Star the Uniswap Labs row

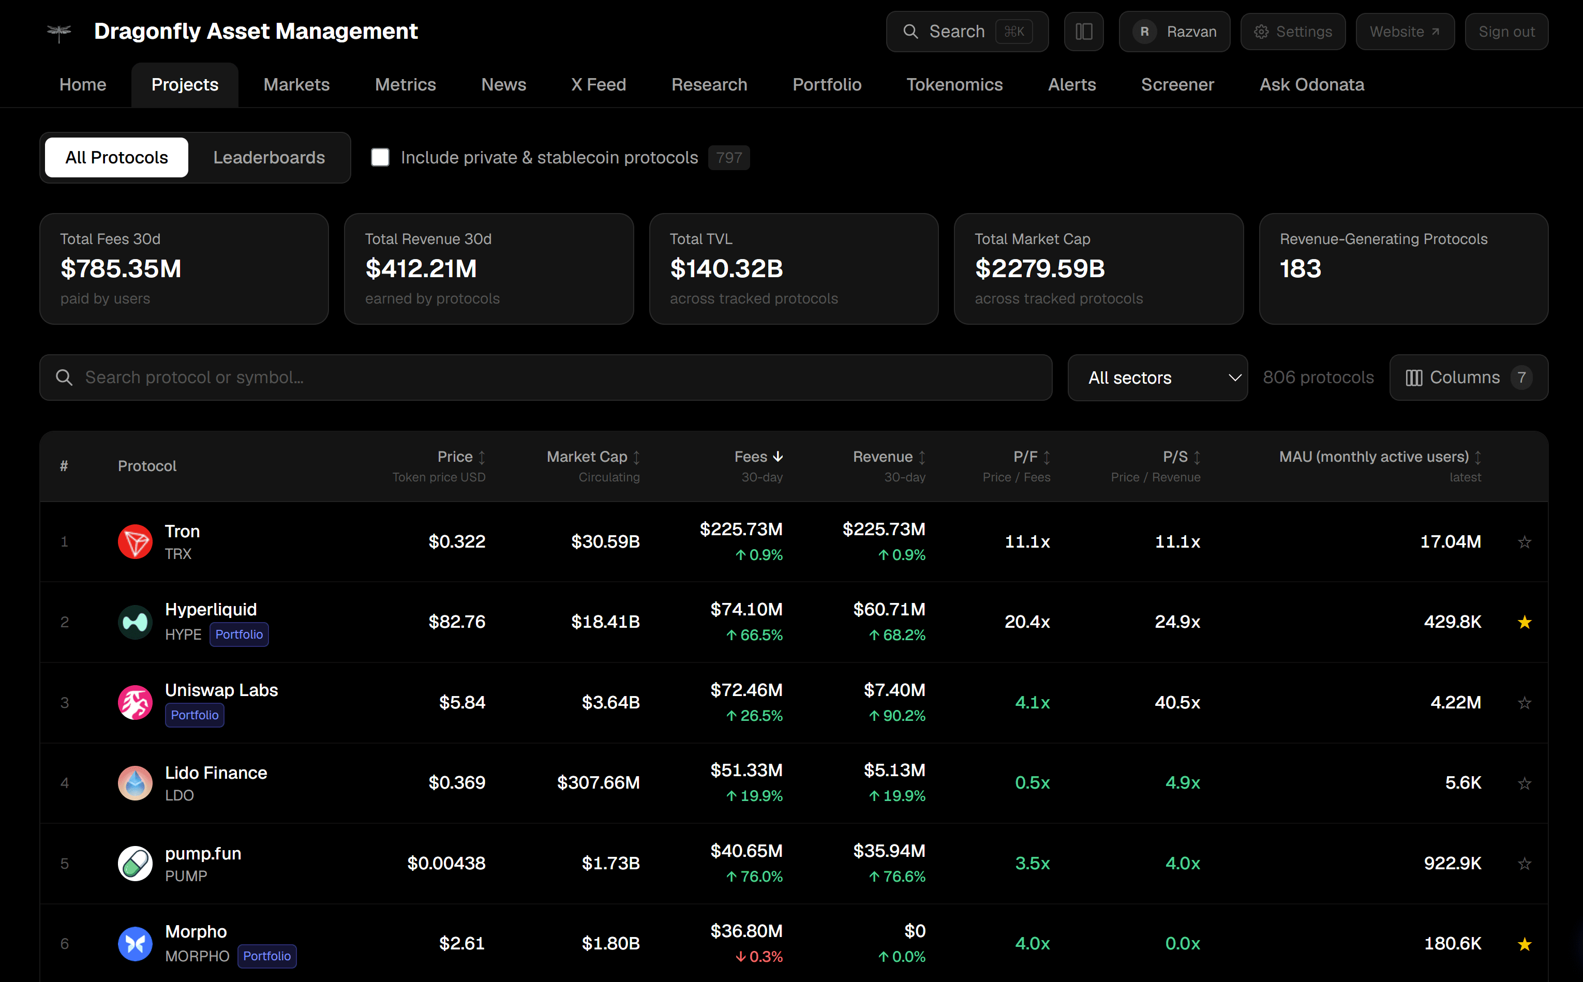pyautogui.click(x=1525, y=703)
